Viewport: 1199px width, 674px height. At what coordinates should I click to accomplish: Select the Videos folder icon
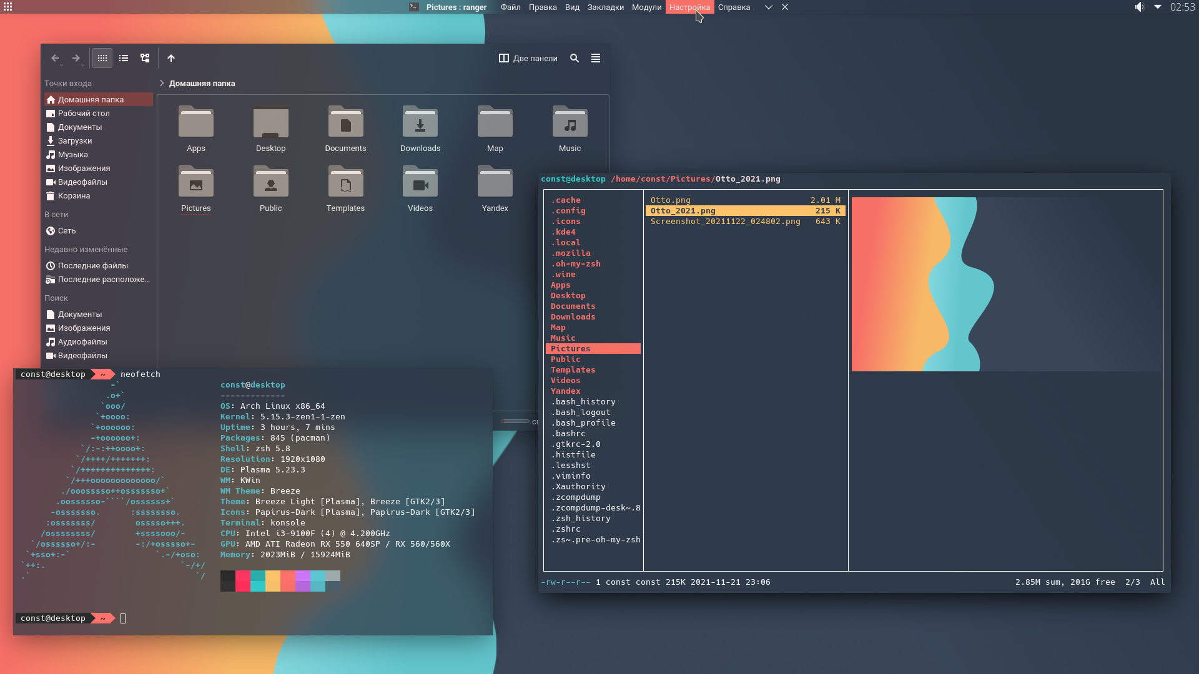click(420, 182)
